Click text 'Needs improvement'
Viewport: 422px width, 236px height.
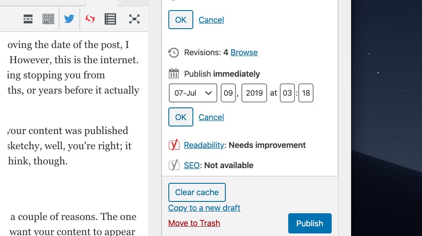pos(267,145)
